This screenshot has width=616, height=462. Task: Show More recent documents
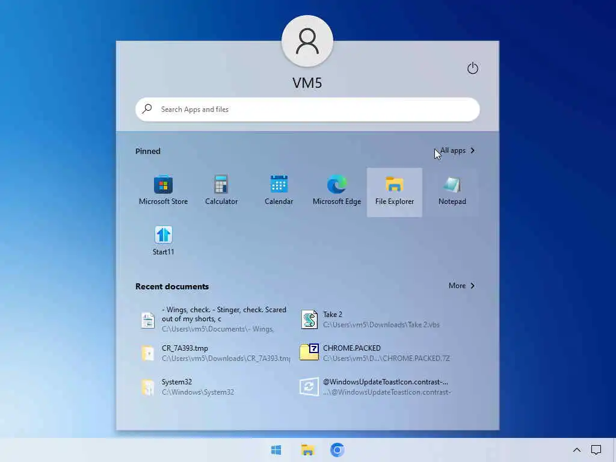click(x=462, y=286)
